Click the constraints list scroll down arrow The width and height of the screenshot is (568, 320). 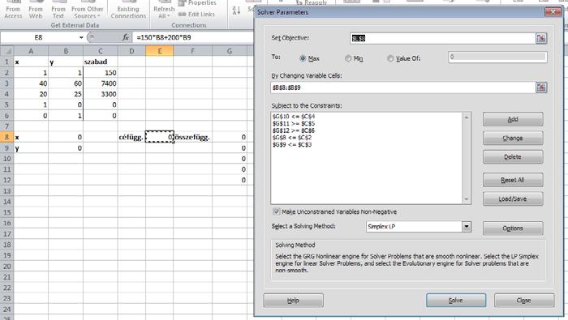(x=467, y=199)
